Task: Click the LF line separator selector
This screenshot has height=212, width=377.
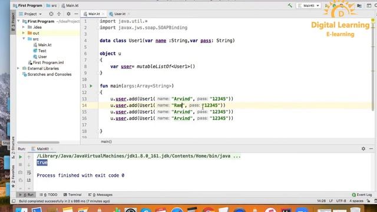Action: point(331,201)
